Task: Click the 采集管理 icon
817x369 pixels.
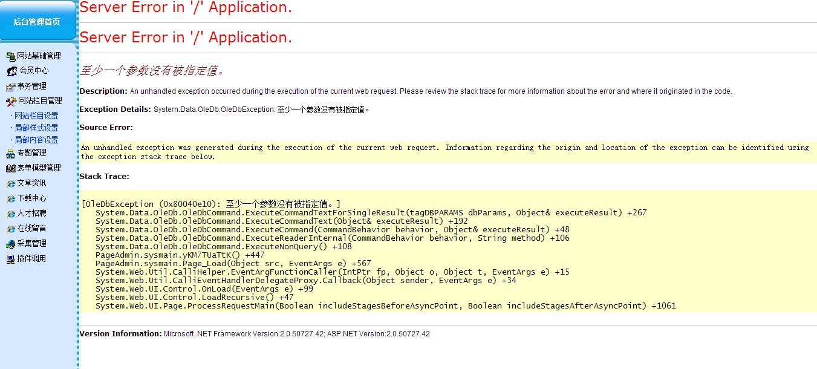Action: tap(10, 244)
